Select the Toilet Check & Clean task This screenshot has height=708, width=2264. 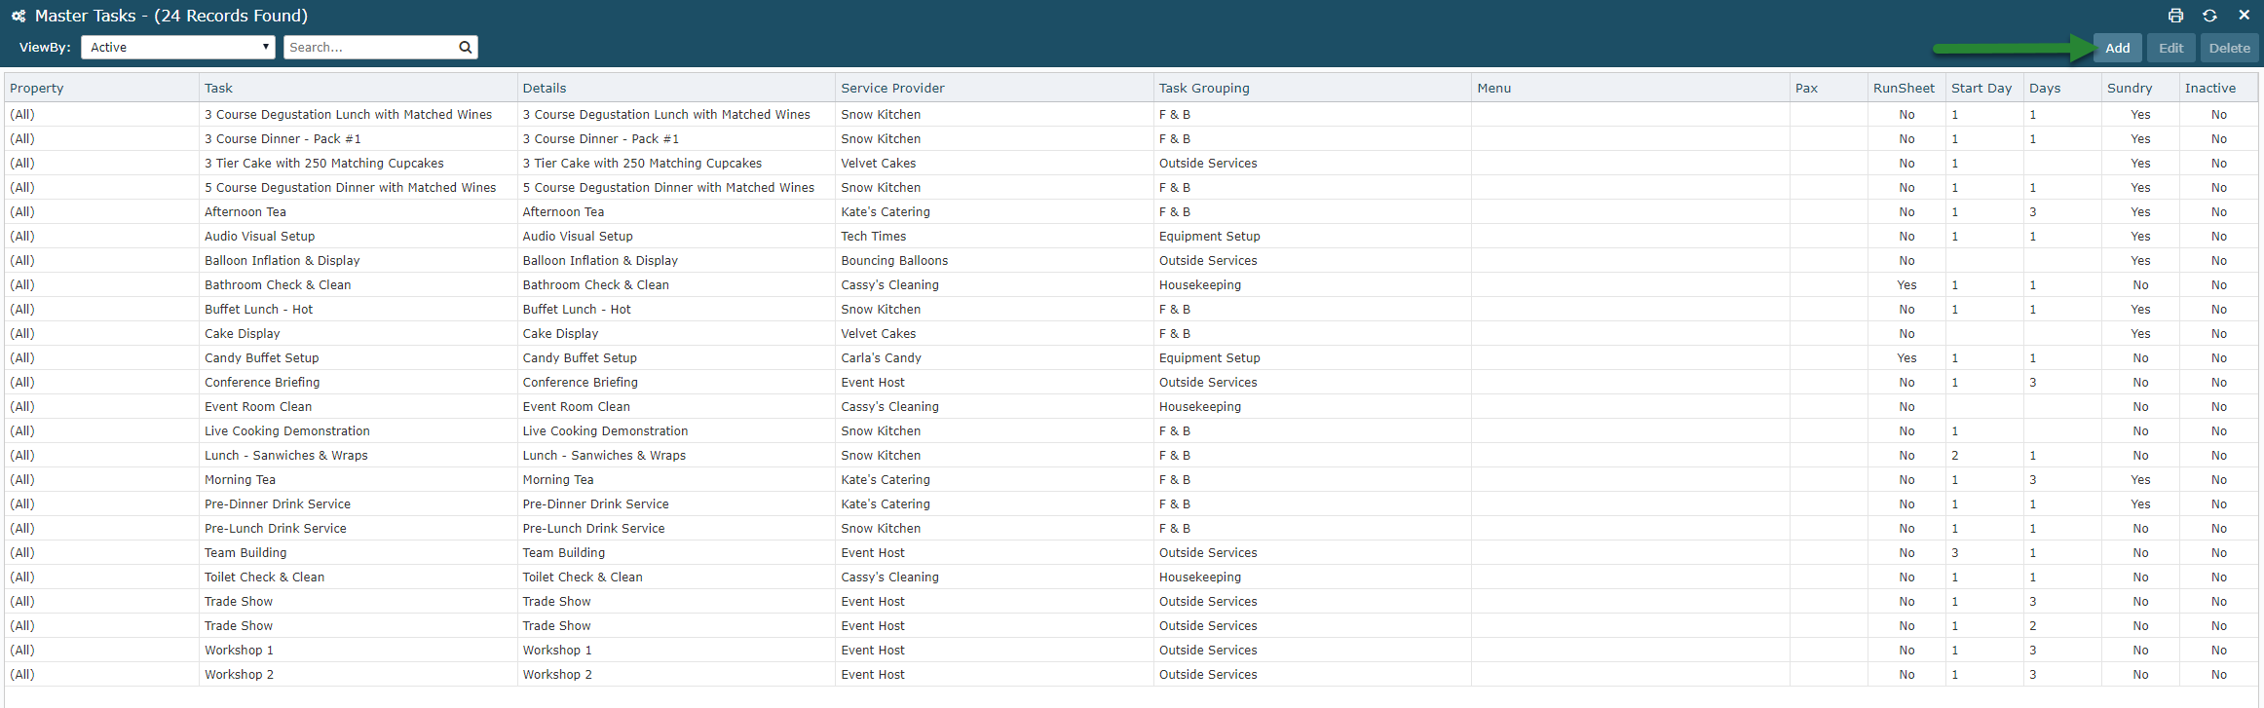click(264, 577)
